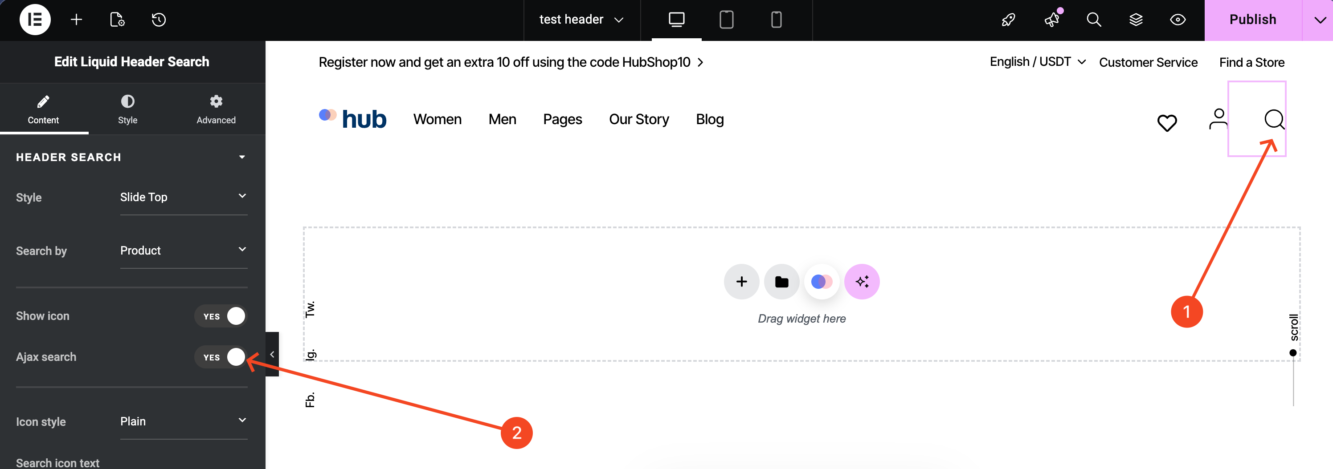Screen dimensions: 1333x469
Task: Click the account user icon in the header
Action: [x=1218, y=119]
